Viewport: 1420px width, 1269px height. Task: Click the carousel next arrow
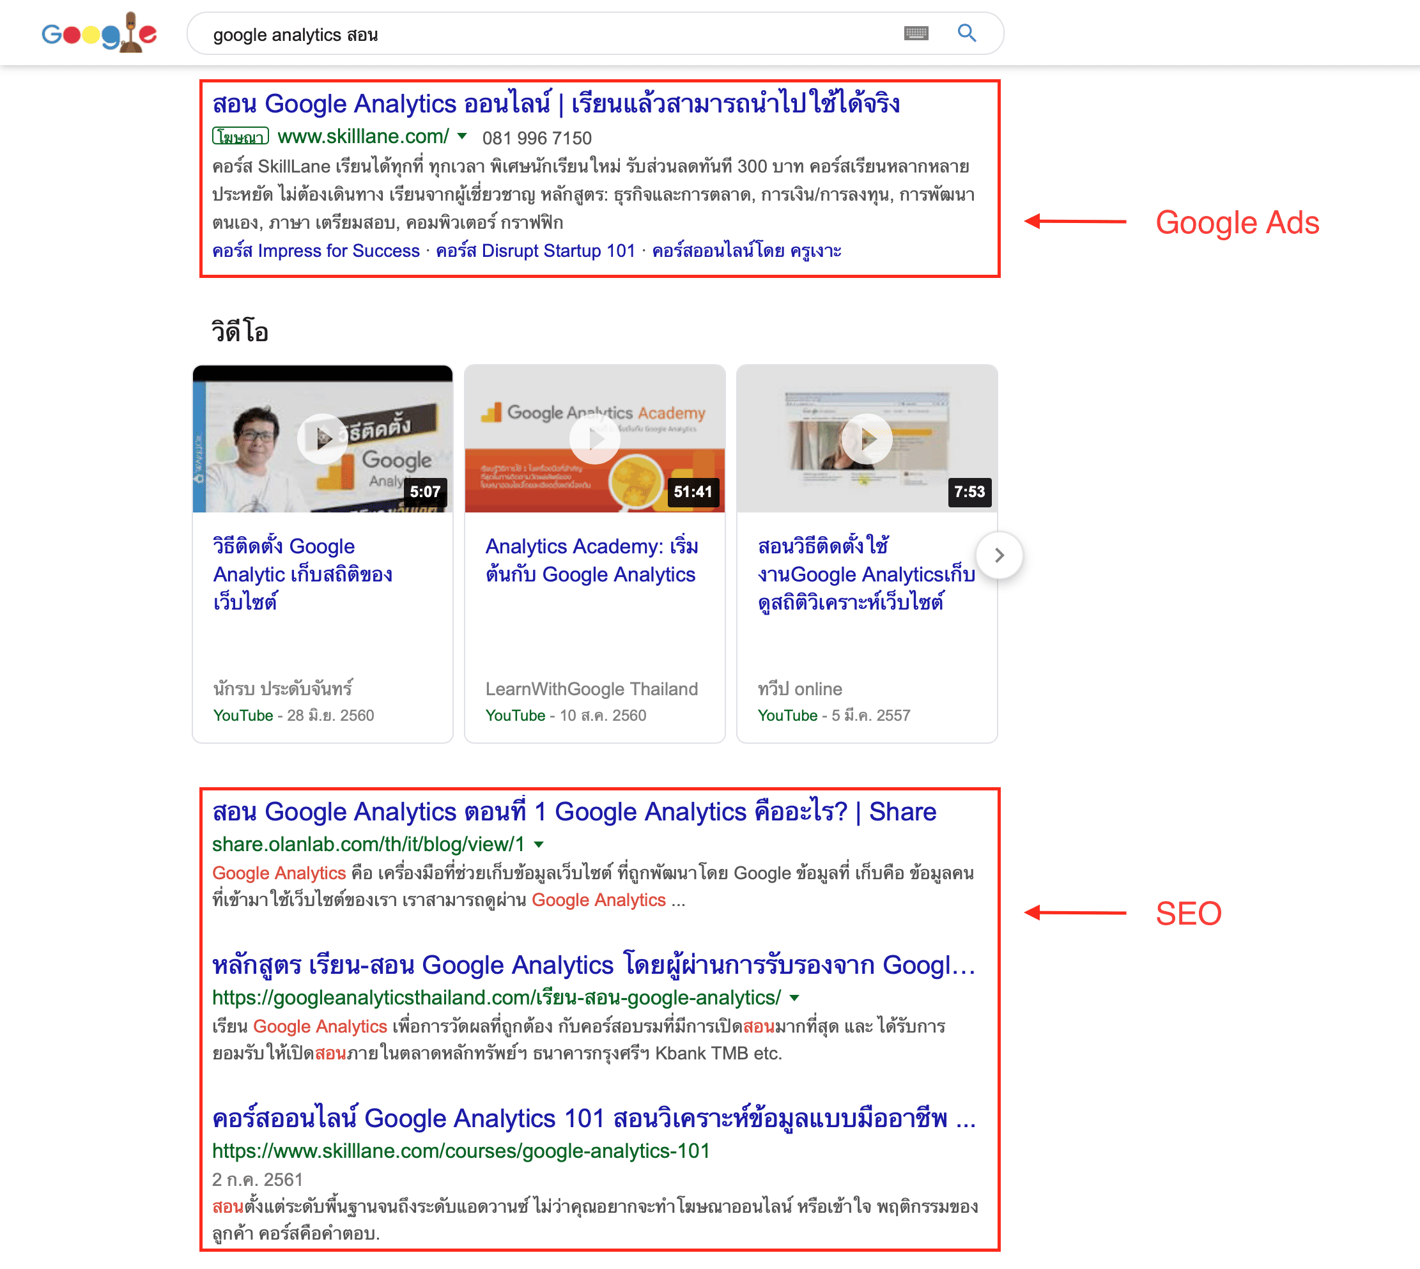(999, 555)
